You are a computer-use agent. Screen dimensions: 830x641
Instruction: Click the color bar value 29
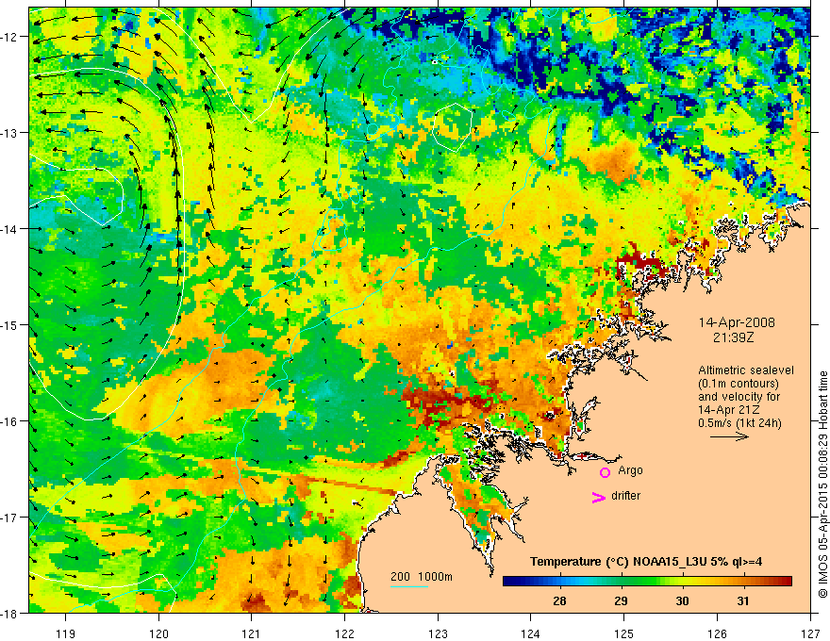(x=621, y=600)
